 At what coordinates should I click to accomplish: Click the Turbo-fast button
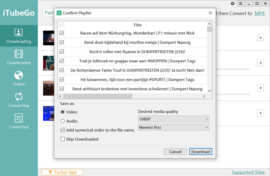tap(62, 172)
